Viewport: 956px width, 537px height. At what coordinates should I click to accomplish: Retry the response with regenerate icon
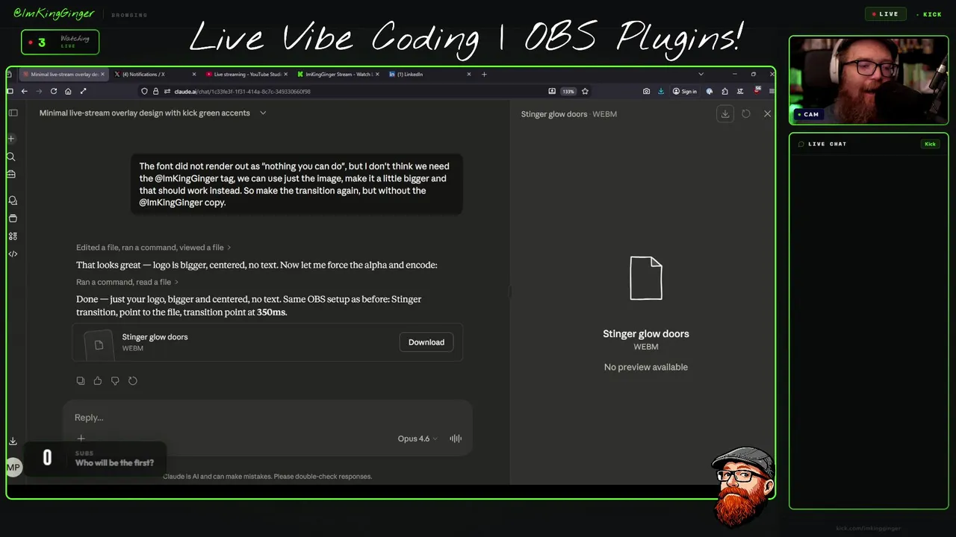pos(133,381)
